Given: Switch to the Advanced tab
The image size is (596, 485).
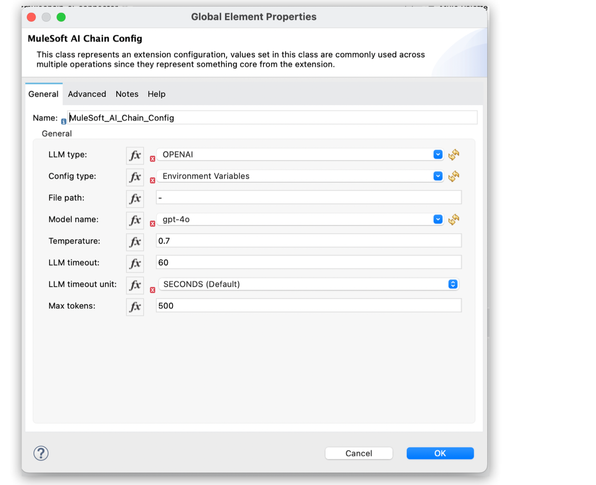Looking at the screenshot, I should point(87,94).
